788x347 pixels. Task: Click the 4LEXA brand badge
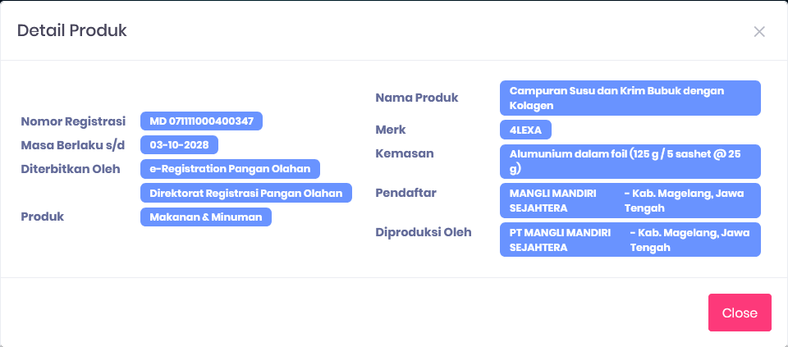coord(525,130)
